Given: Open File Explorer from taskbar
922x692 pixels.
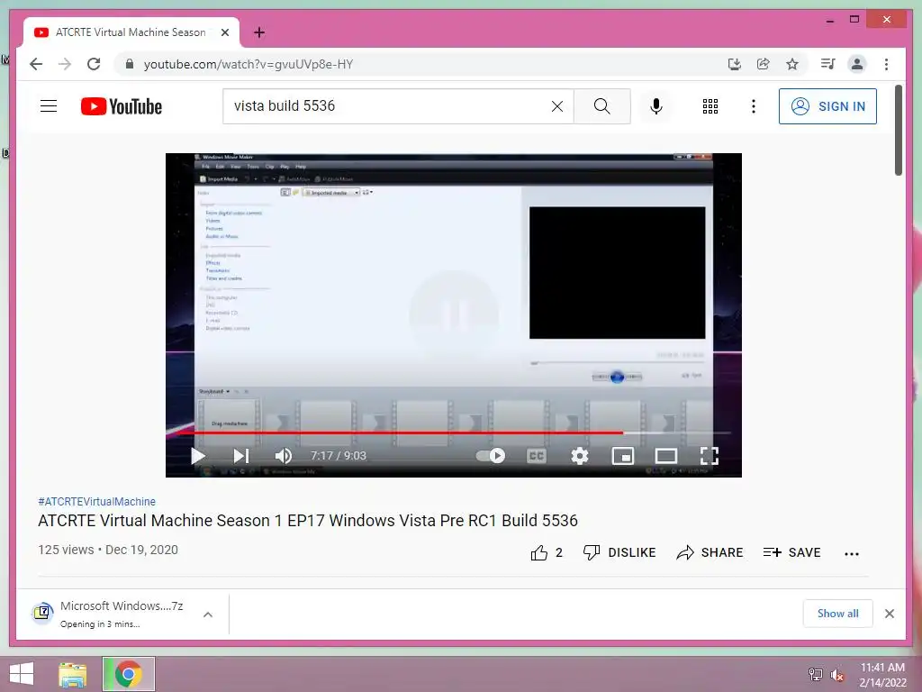Looking at the screenshot, I should tap(72, 674).
